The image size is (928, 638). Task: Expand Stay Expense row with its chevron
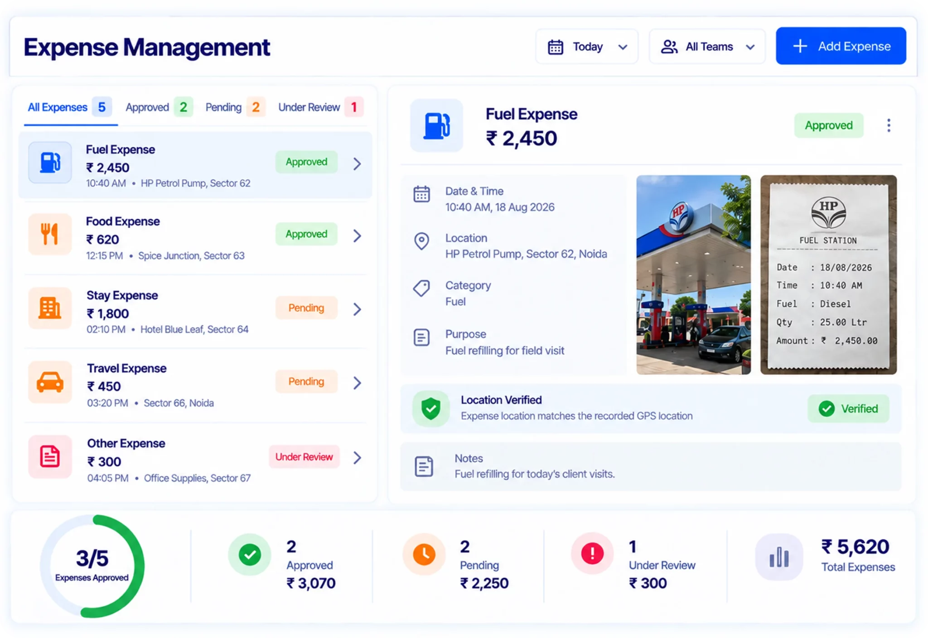tap(357, 309)
